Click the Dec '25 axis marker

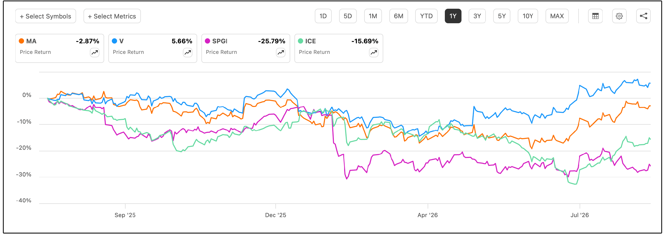point(276,215)
